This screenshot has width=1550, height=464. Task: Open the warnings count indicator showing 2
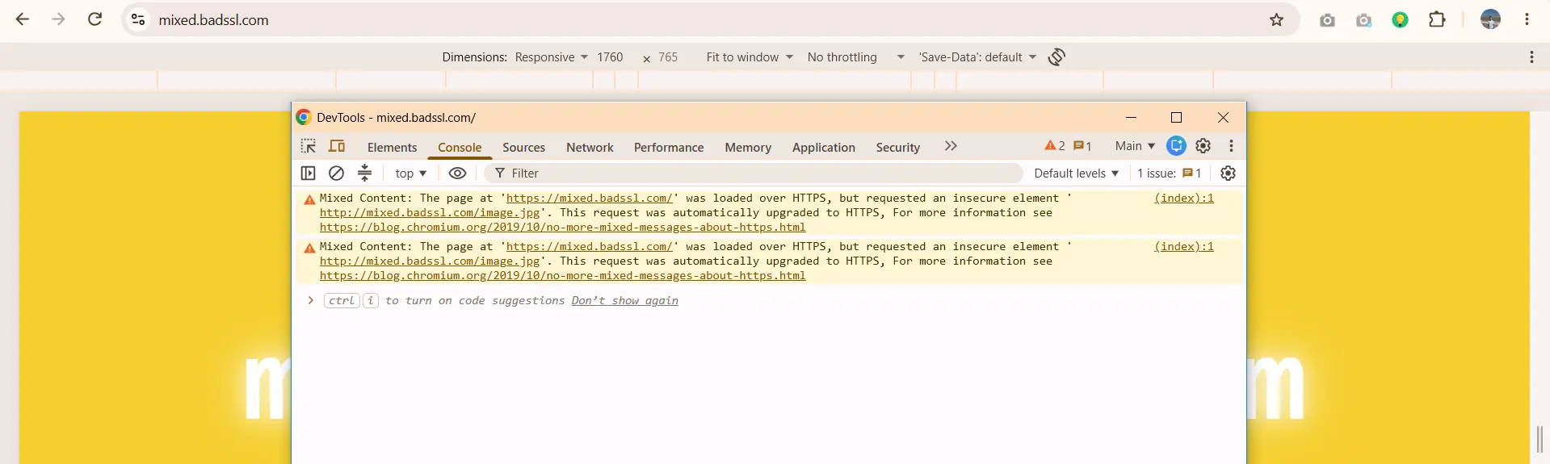pyautogui.click(x=1054, y=146)
